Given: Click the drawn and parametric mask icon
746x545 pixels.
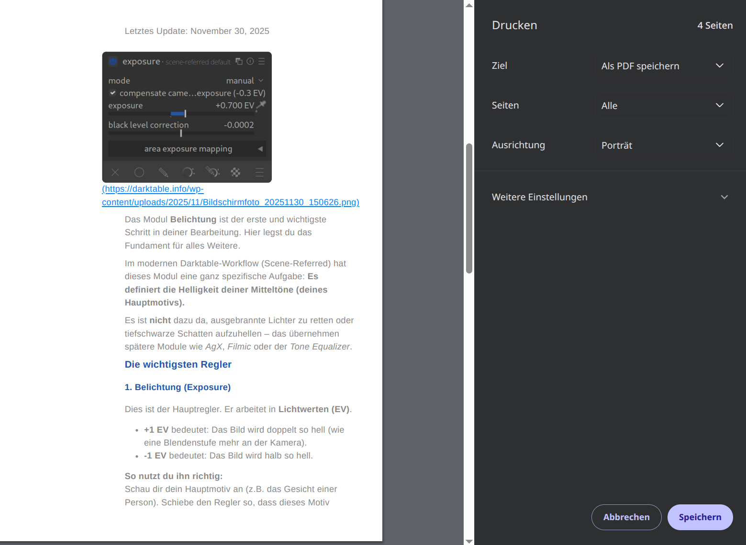Looking at the screenshot, I should coord(212,172).
